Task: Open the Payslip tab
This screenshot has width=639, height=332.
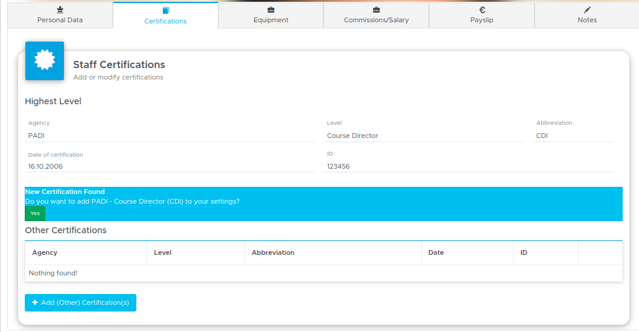Action: (x=482, y=16)
